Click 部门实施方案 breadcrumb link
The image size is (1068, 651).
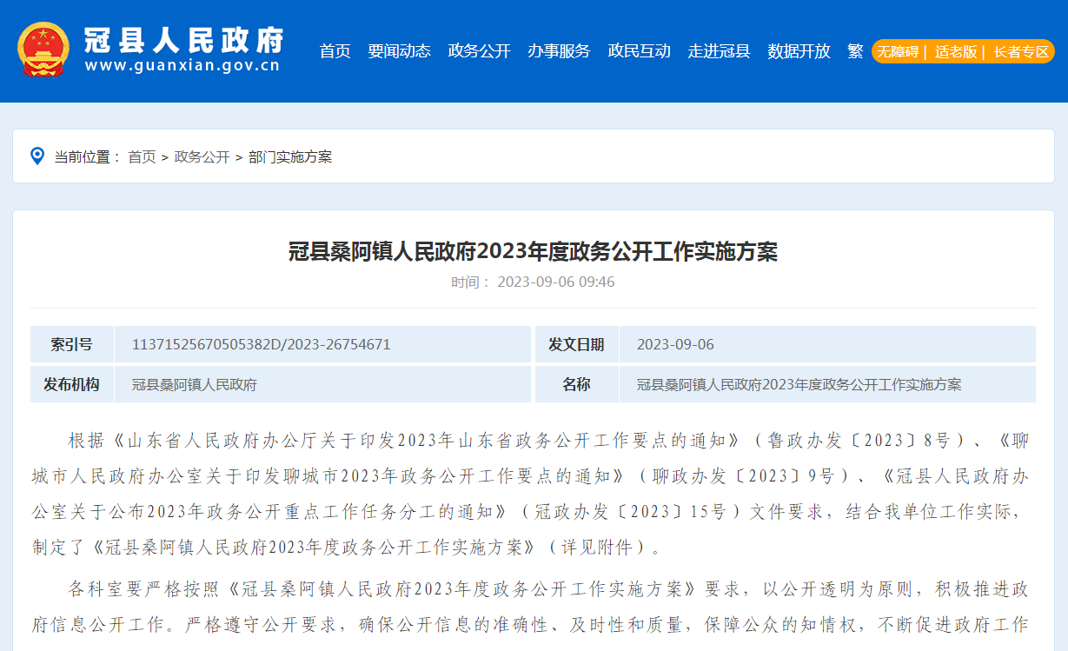click(290, 157)
